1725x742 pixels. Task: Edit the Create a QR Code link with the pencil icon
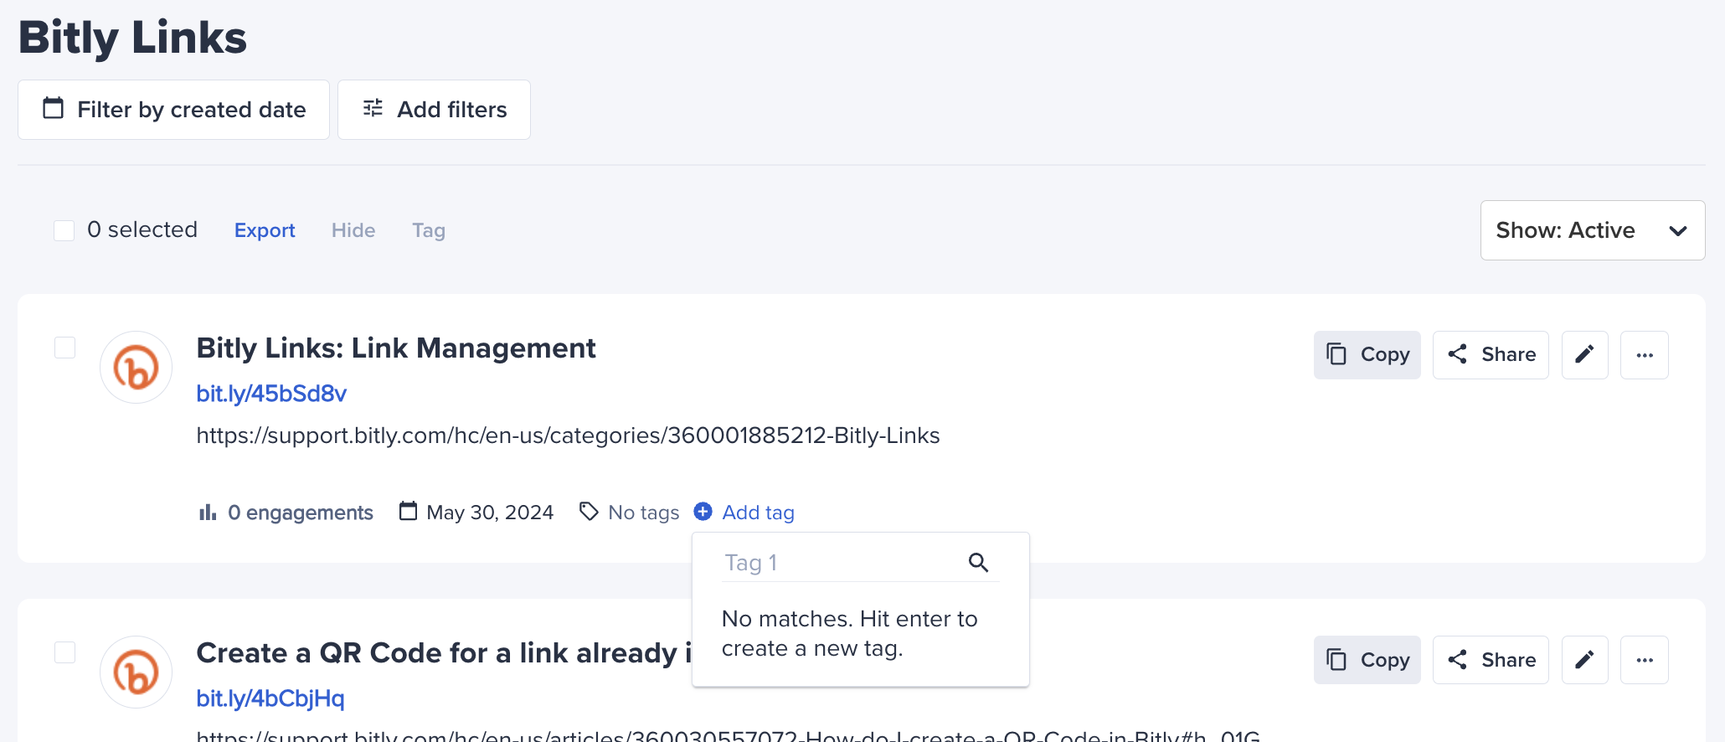pos(1584,660)
